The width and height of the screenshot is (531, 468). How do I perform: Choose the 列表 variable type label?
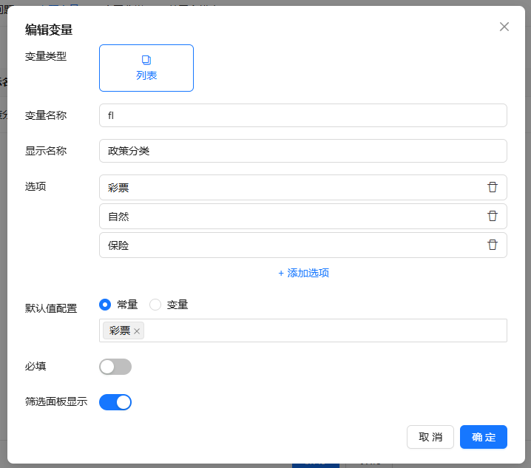146,75
